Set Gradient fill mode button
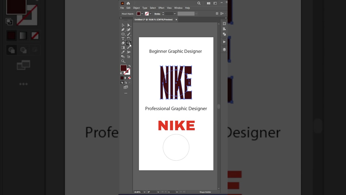Viewport: 346px width, 195px height. [126, 78]
